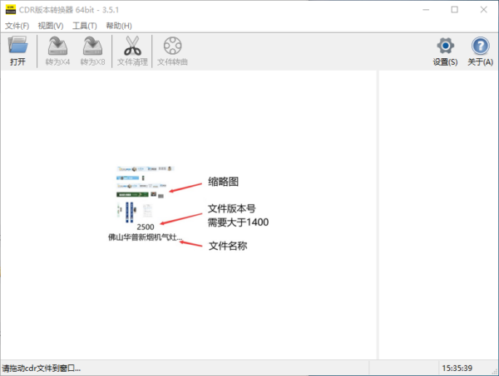Select the 文件清理 scissors tool
Screen dimensions: 499x376
coord(132,51)
